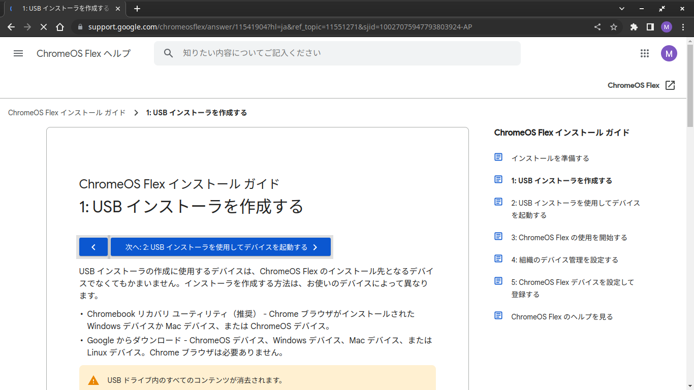View site info via lock icon
The width and height of the screenshot is (694, 390).
[80, 27]
